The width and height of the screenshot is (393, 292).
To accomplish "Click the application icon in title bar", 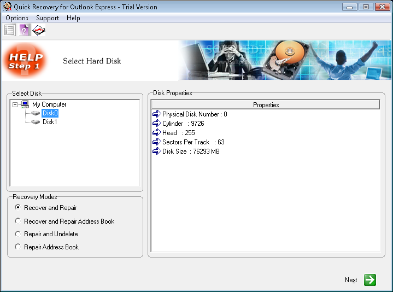I will click(x=7, y=7).
